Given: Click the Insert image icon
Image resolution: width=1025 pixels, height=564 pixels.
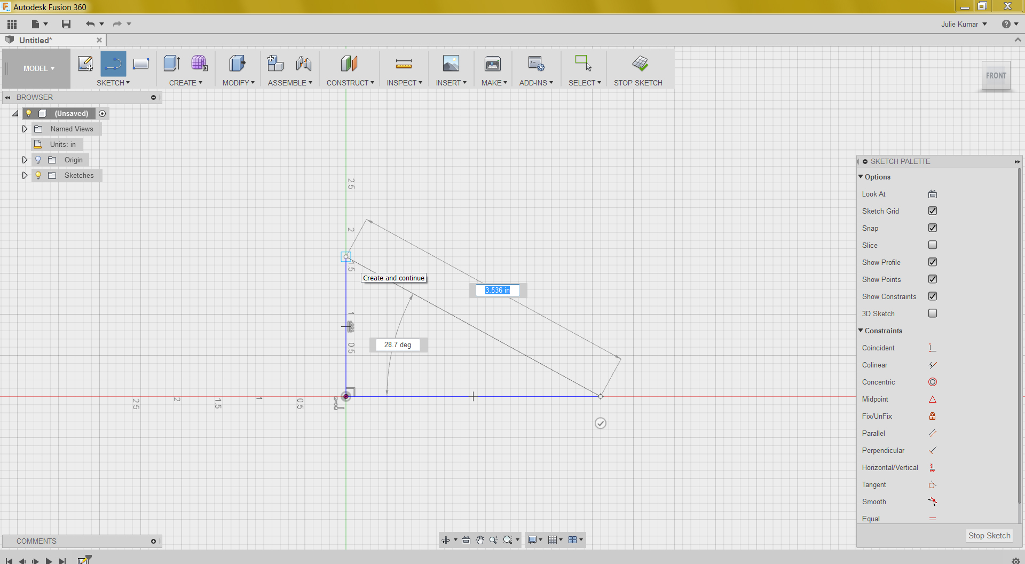Looking at the screenshot, I should click(x=451, y=64).
